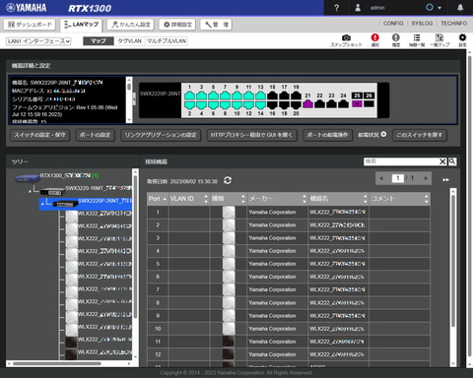Viewport: 473px width, 378px height.
Task: Click SFP port 25 on the switch
Action: [x=357, y=103]
